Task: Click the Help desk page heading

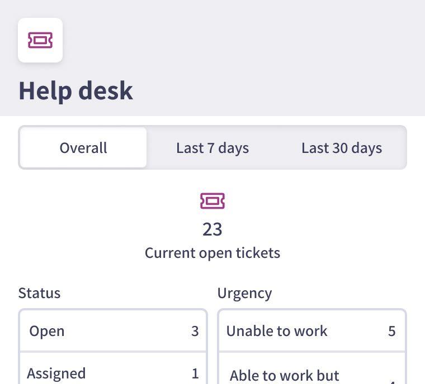Action: point(76,91)
